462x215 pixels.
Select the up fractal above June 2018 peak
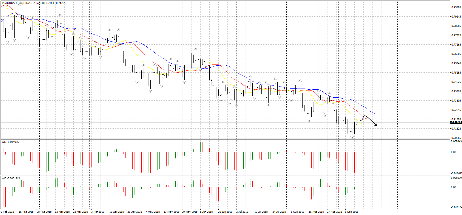(196, 49)
